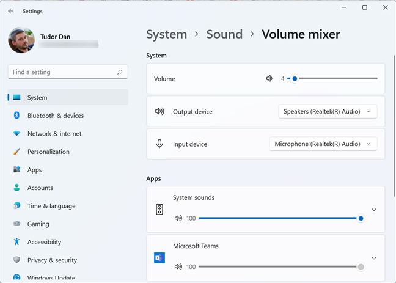Viewport: 396px width, 283px height.
Task: Mute system volume via speaker icon
Action: coord(269,79)
